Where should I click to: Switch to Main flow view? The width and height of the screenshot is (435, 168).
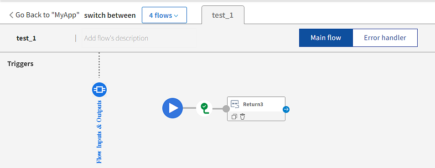tap(326, 38)
